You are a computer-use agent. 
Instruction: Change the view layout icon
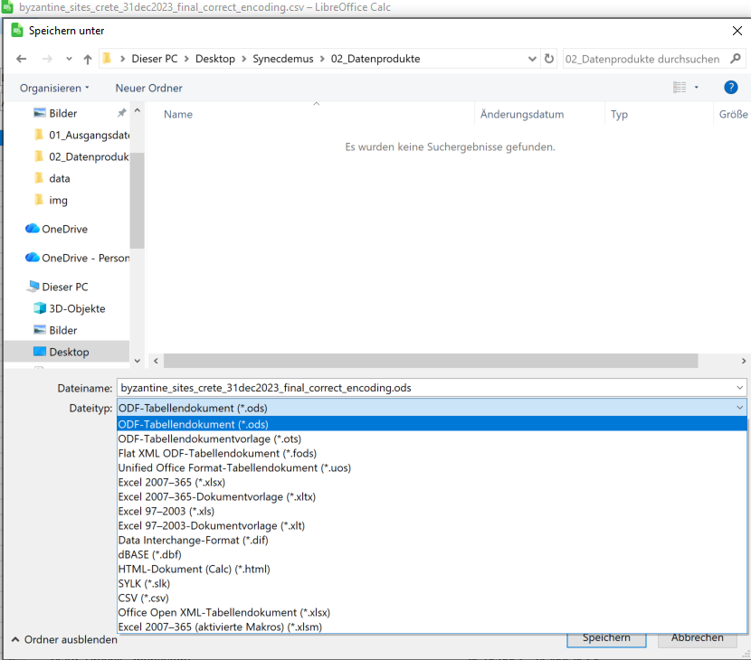680,87
